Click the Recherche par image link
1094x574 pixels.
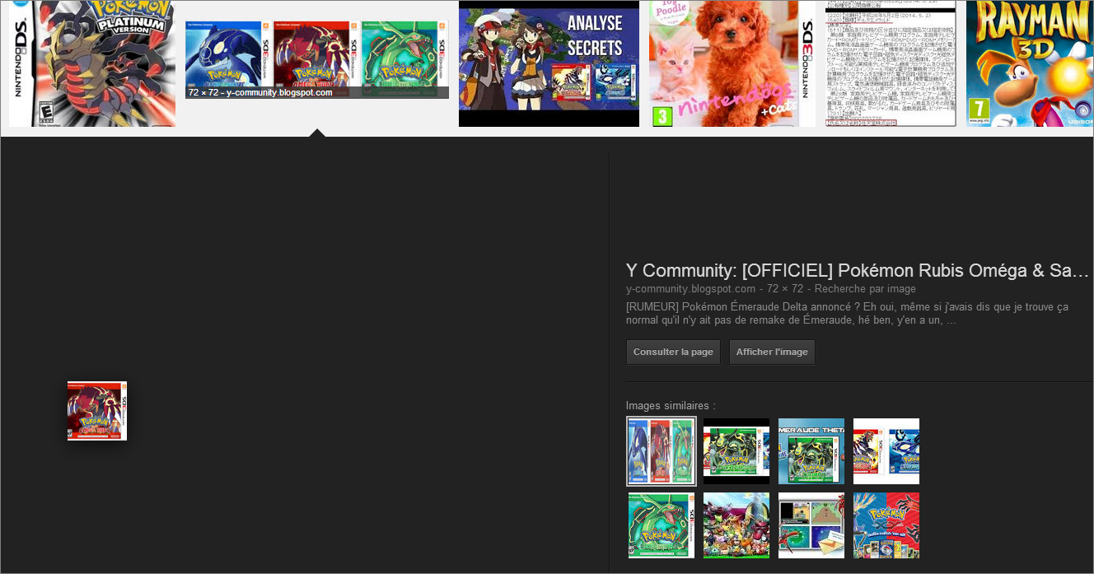click(865, 289)
